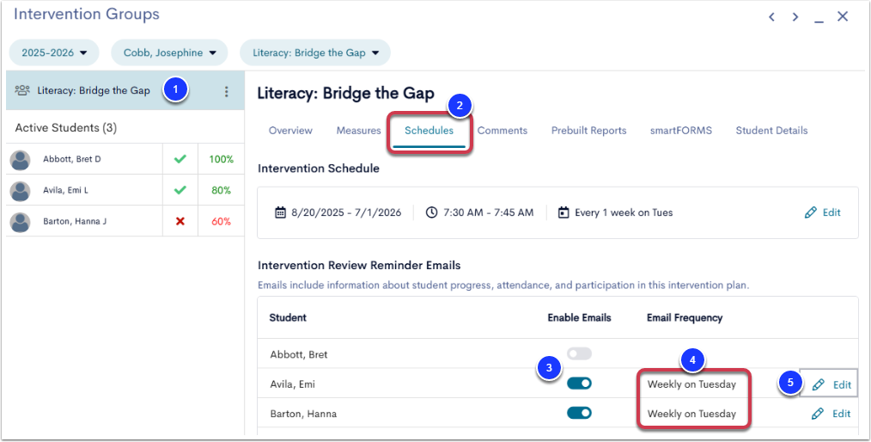
Task: Click Avila, Emi L avatar
Action: click(20, 191)
